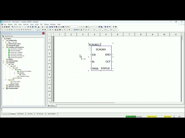The height and width of the screenshot is (138, 185).
Task: Click the Cut scissors icon
Action: coord(15,27)
